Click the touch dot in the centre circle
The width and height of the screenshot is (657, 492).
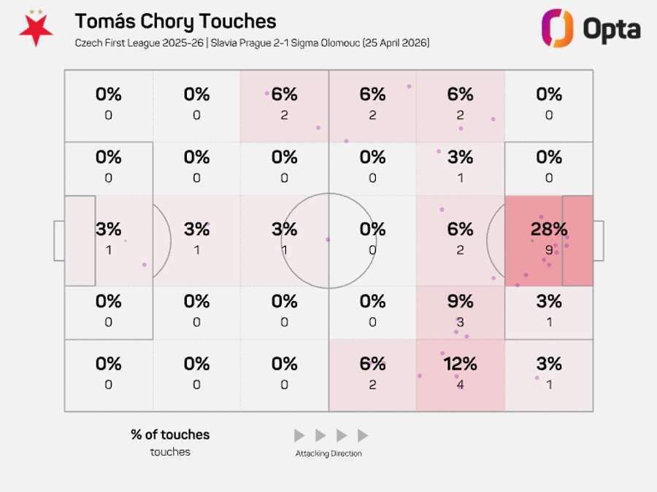(328, 239)
